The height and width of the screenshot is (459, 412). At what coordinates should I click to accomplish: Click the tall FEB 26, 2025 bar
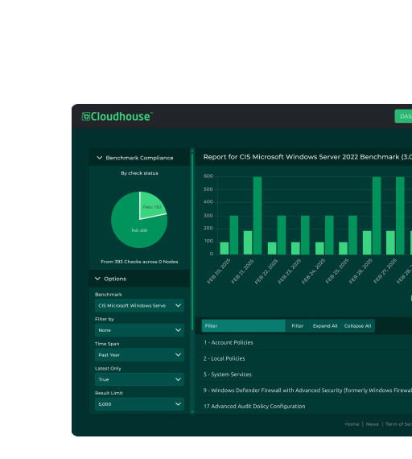click(377, 216)
